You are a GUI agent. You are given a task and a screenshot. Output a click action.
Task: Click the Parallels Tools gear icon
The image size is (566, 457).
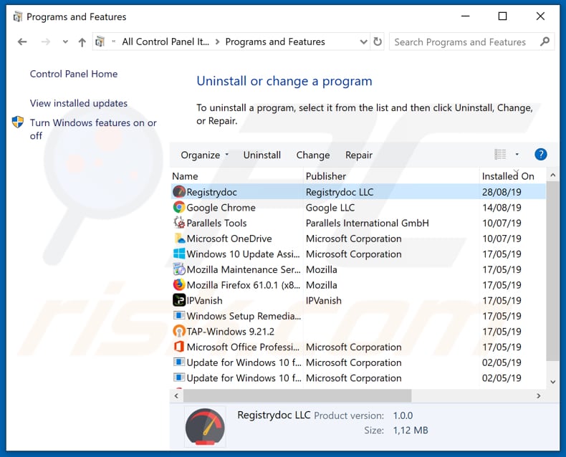pos(179,223)
